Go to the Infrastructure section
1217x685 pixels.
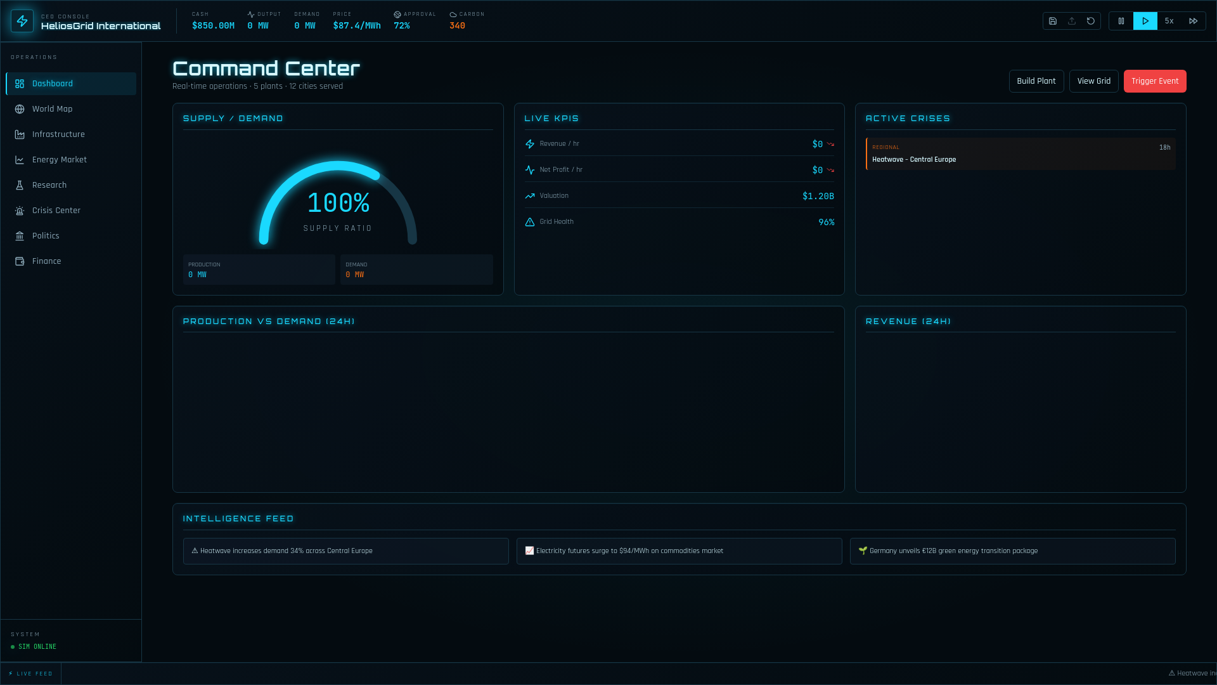[x=71, y=134]
